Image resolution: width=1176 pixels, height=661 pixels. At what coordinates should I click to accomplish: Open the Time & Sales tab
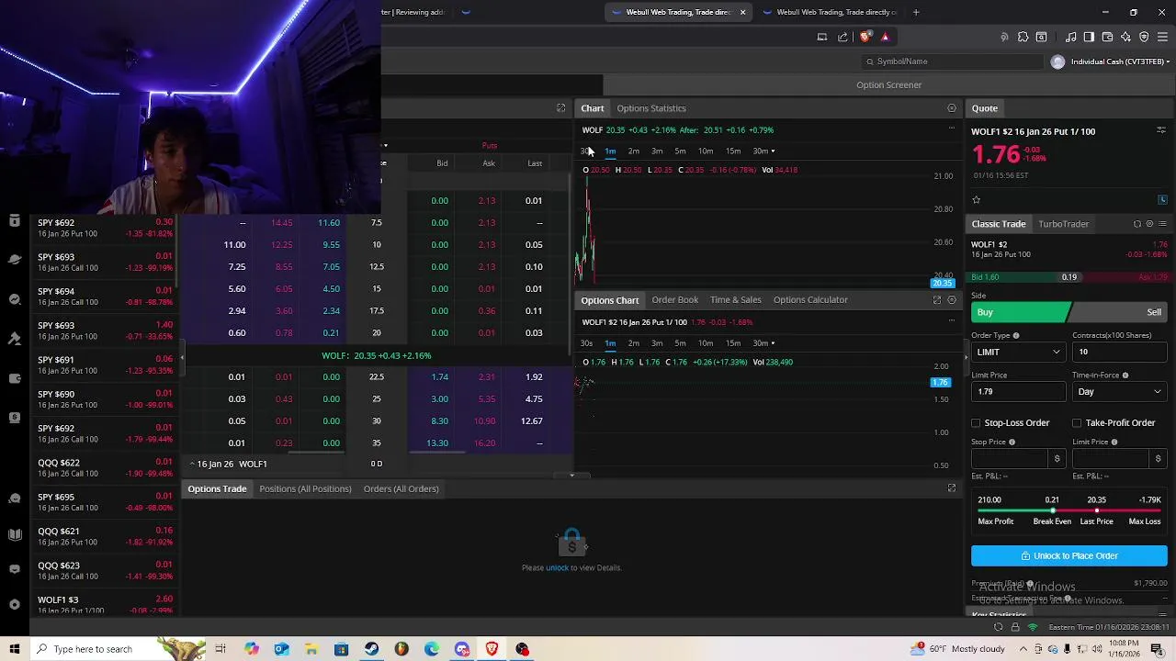tap(735, 299)
